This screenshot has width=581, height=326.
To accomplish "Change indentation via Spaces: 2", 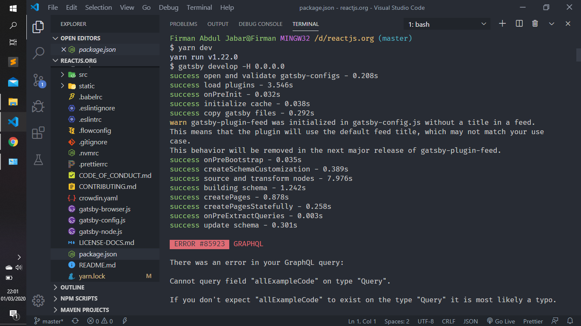I will coord(397,321).
